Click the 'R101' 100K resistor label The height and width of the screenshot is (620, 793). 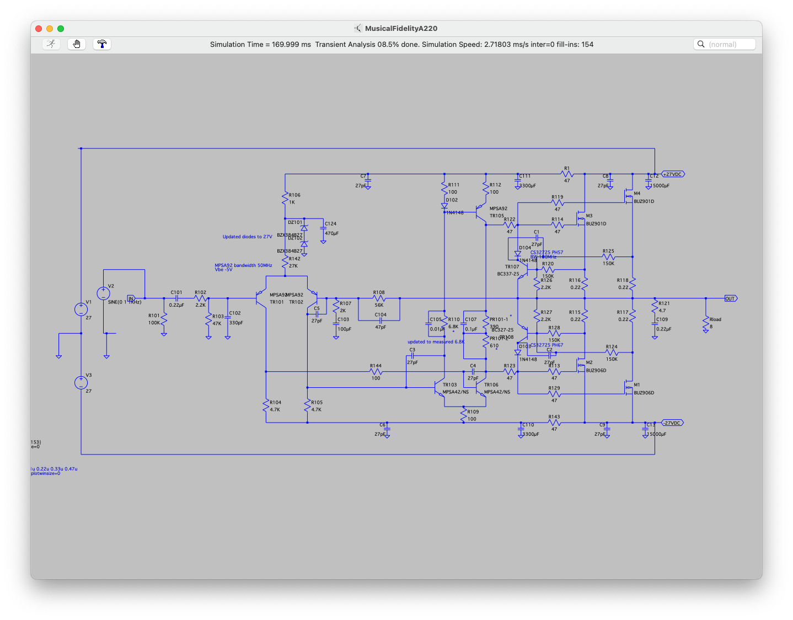[154, 316]
